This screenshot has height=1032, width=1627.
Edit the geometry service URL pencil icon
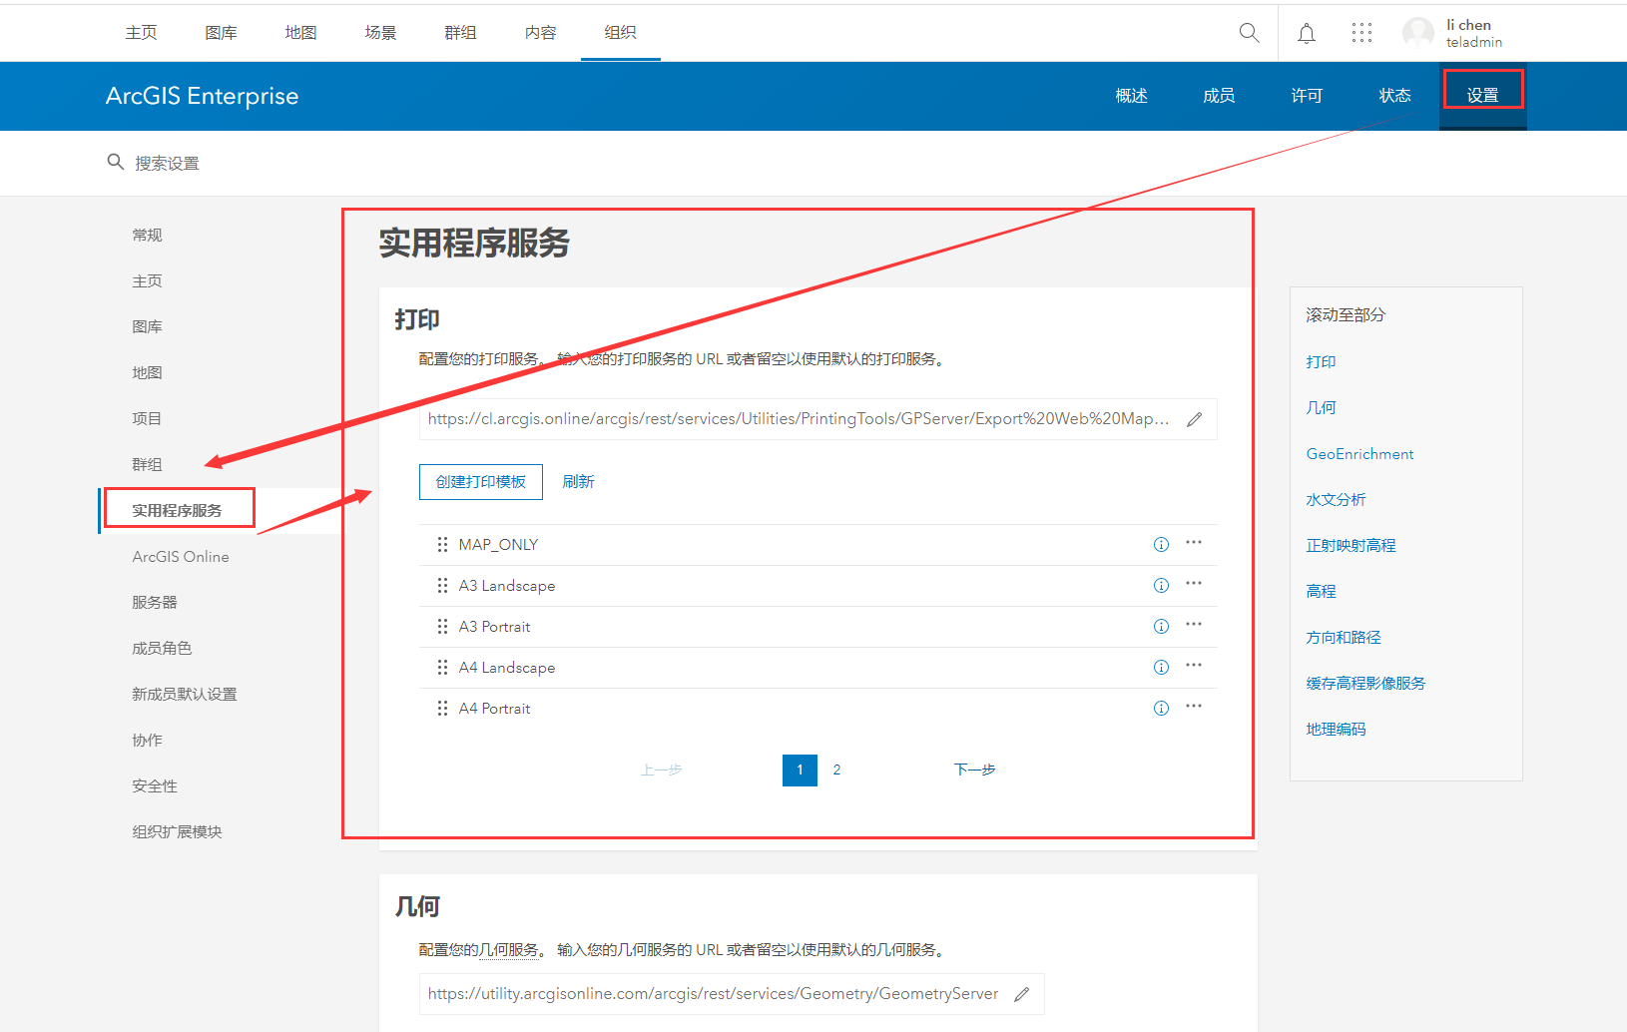[1022, 994]
